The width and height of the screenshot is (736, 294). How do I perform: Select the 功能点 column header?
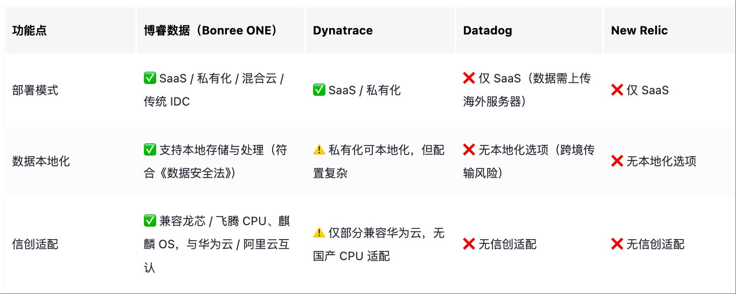pyautogui.click(x=30, y=31)
